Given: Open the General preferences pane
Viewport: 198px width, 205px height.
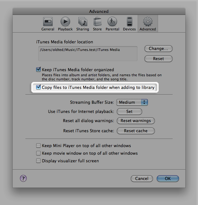Looking at the screenshot, I should pos(48,24).
